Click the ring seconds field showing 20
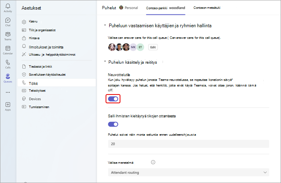Image resolution: width=281 pixels, height=183 pixels. [189, 144]
